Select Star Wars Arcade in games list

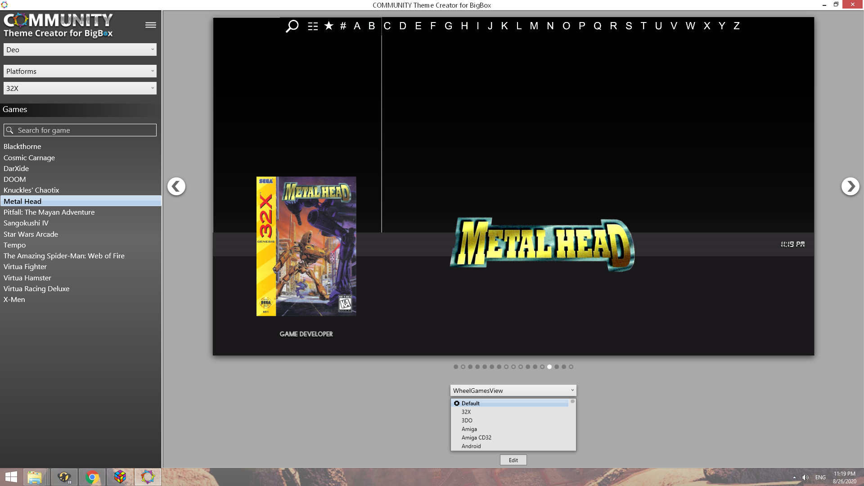(x=81, y=234)
